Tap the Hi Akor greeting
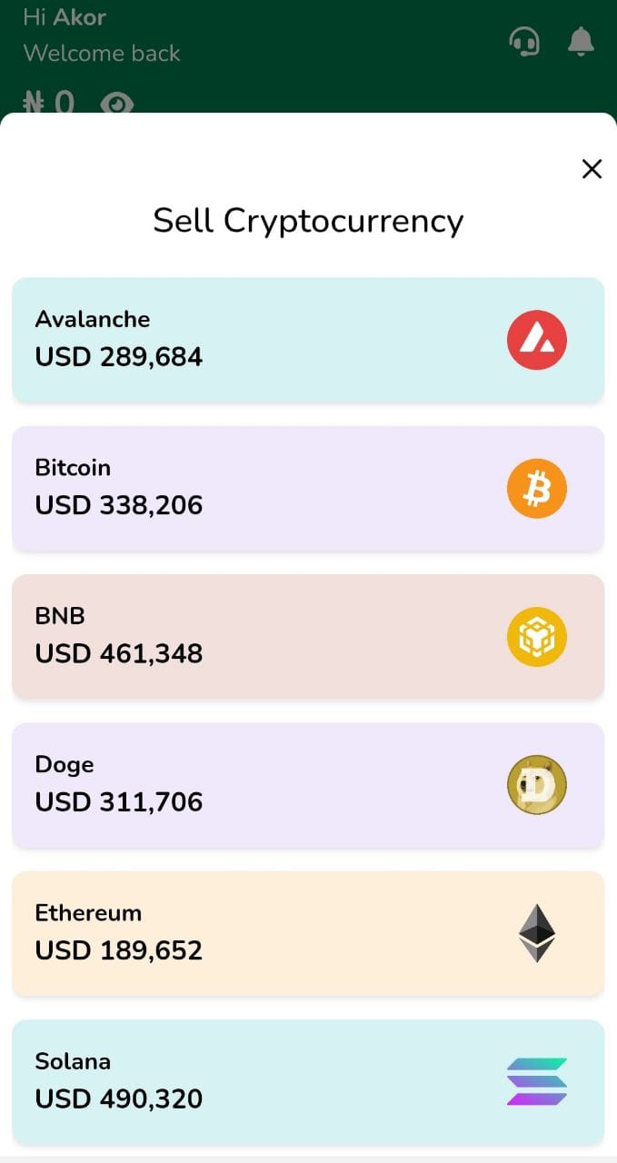This screenshot has width=617, height=1163. click(x=65, y=16)
